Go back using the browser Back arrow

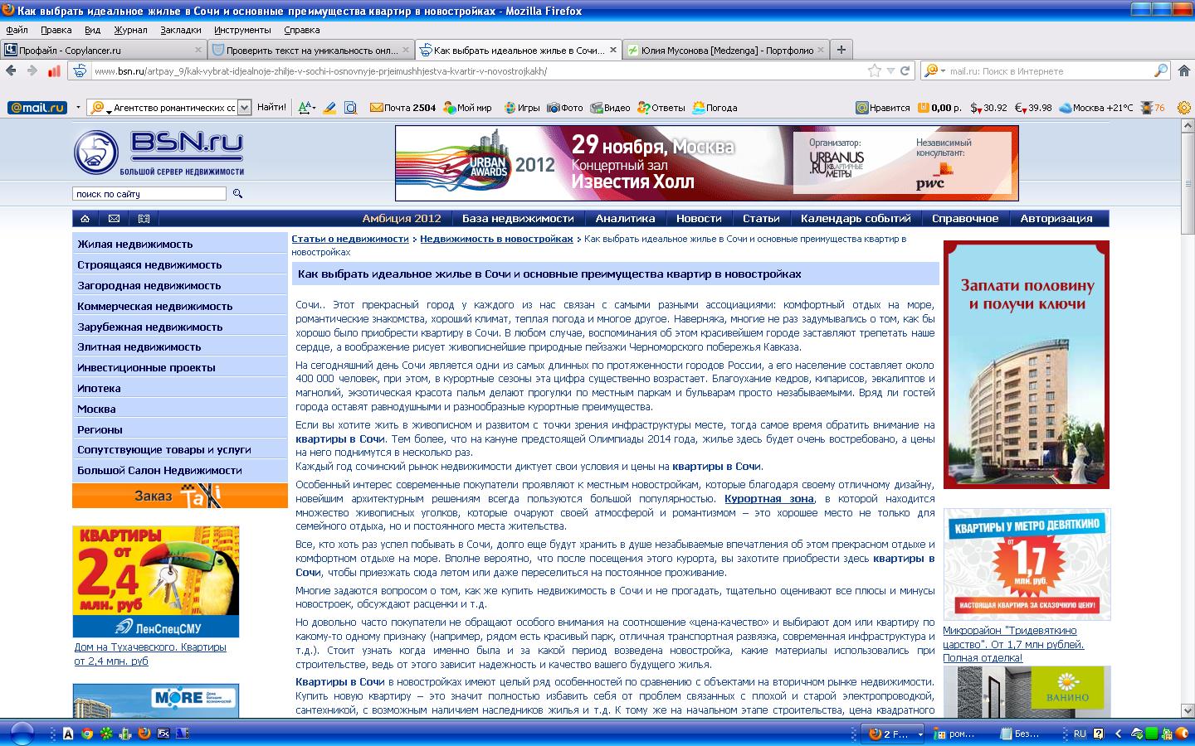(11, 71)
